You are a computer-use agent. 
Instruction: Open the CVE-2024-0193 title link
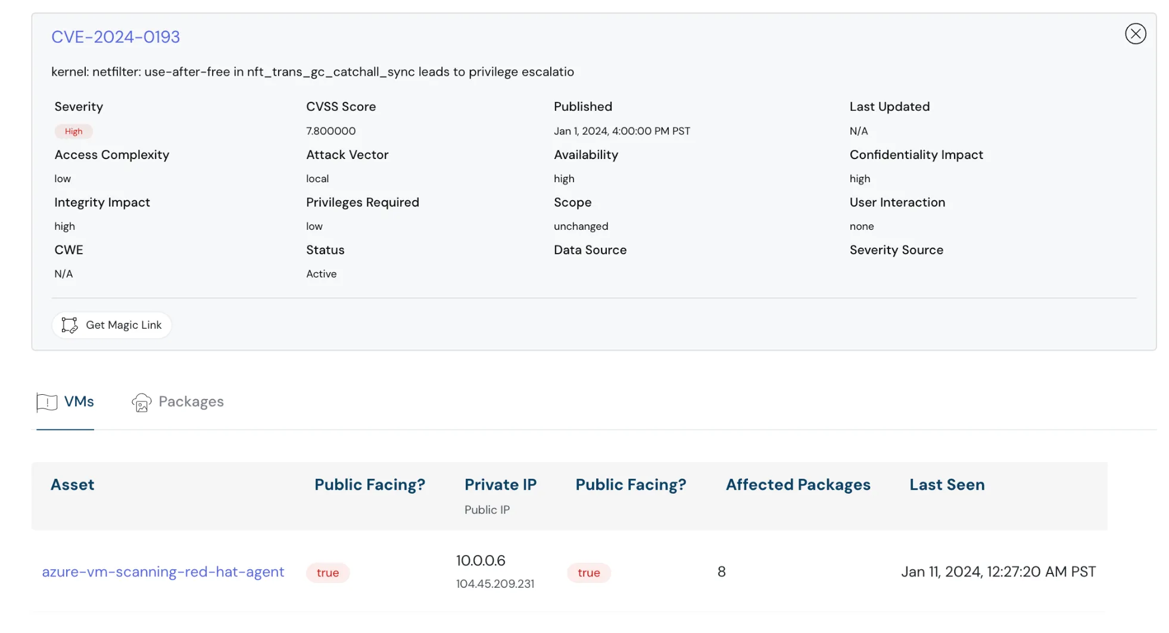[x=116, y=37]
